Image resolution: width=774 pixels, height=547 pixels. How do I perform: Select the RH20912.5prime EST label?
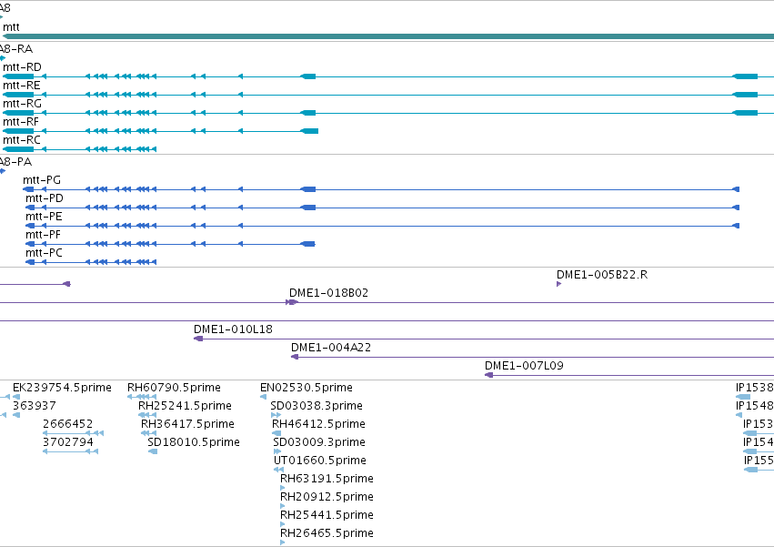tap(327, 498)
